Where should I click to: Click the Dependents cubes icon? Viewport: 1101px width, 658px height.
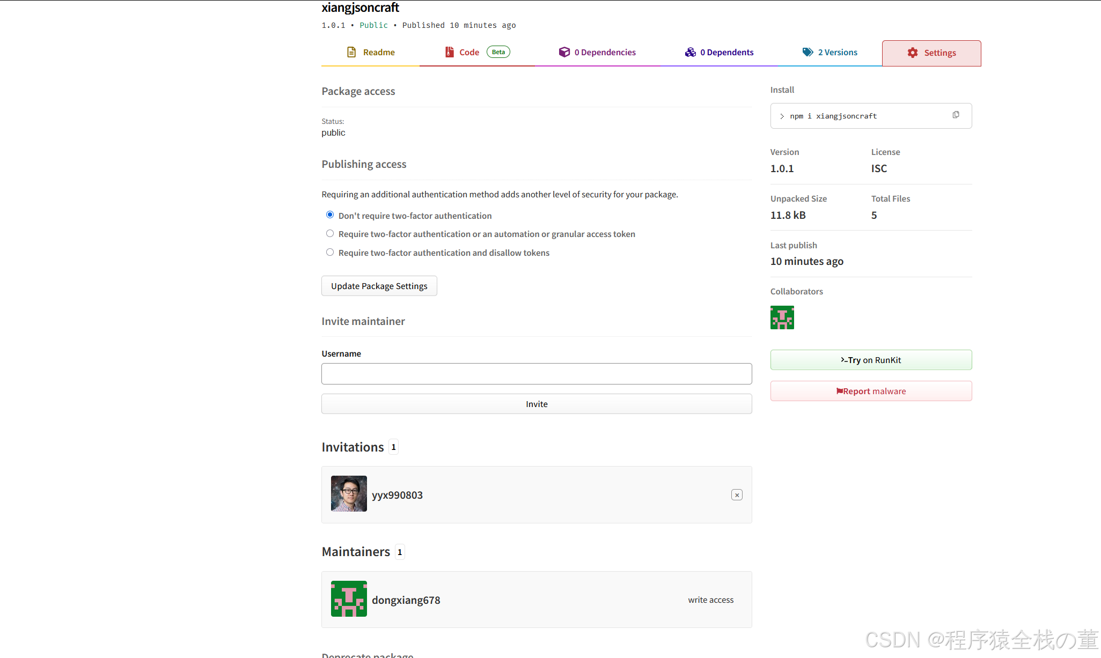click(x=690, y=52)
